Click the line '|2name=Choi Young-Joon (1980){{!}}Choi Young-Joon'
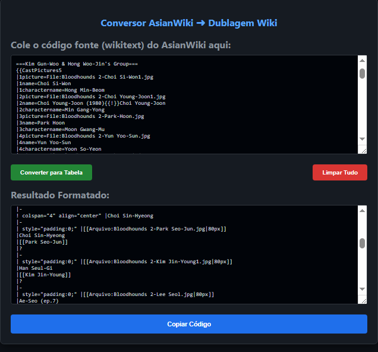Screen dimensions: 378x352 pyautogui.click(x=91, y=103)
